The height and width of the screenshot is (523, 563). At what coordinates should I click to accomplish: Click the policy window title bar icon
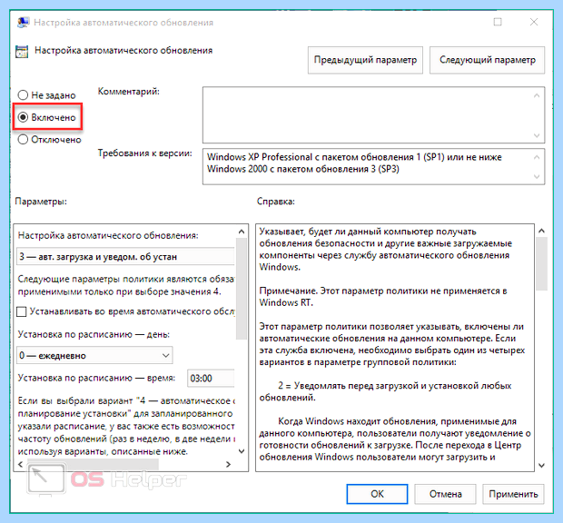[23, 23]
